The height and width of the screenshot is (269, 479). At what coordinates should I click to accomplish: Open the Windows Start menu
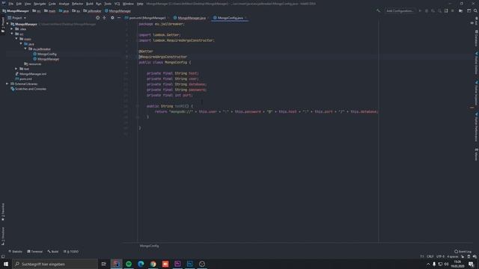pos(6,264)
